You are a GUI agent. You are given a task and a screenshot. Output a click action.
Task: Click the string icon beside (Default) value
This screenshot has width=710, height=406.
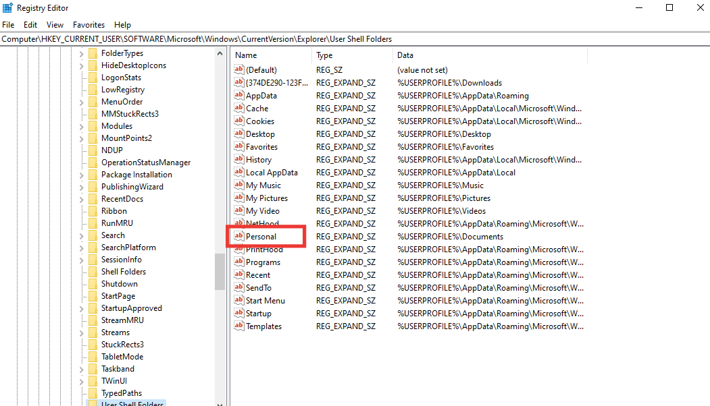click(x=238, y=69)
